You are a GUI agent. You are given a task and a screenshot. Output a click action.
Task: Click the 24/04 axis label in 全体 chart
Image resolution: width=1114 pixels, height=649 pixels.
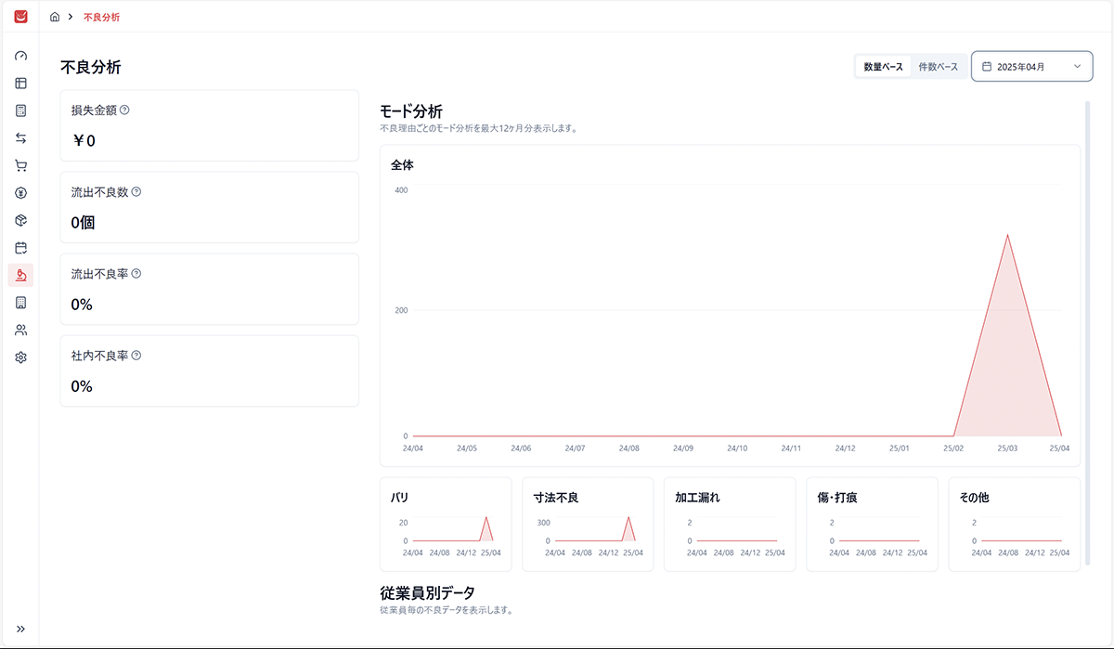point(413,448)
